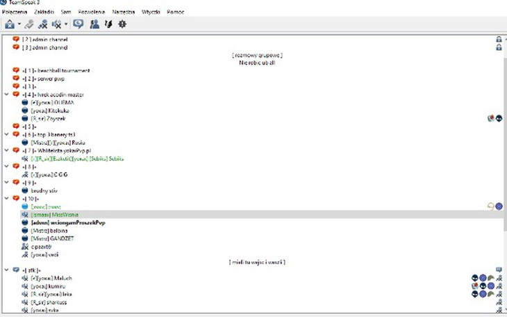Click the chat icon on afk channel row
Image resolution: width=507 pixels, height=317 pixels.
499,270
